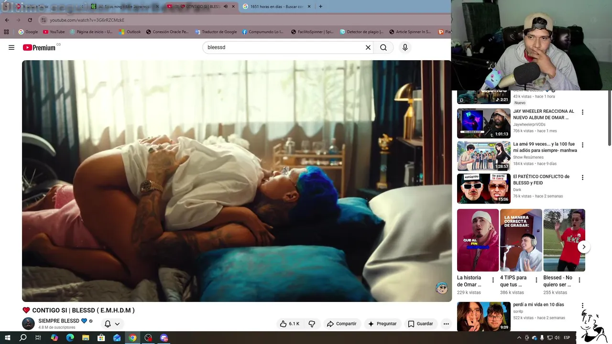Launch Microsoft Edge from taskbar
The height and width of the screenshot is (344, 612).
70,338
